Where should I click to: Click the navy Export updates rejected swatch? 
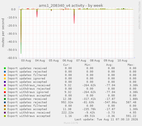(x=5, y=102)
